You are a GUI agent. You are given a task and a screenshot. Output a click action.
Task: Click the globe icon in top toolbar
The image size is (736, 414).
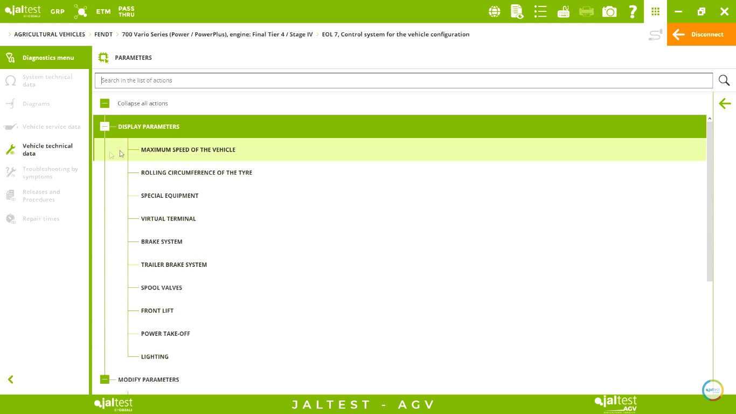[x=494, y=11]
